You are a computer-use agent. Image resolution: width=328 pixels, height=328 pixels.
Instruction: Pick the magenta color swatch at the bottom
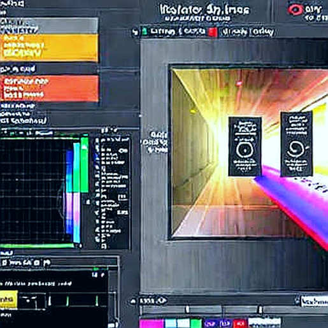(152, 324)
